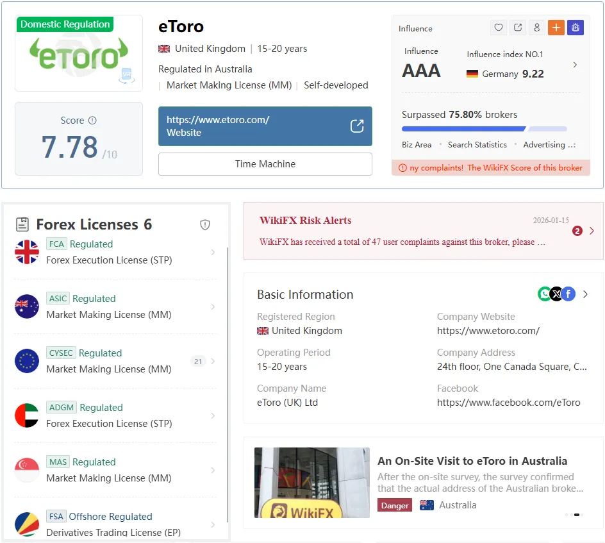Click the share icon in Influence panel

pyautogui.click(x=518, y=28)
